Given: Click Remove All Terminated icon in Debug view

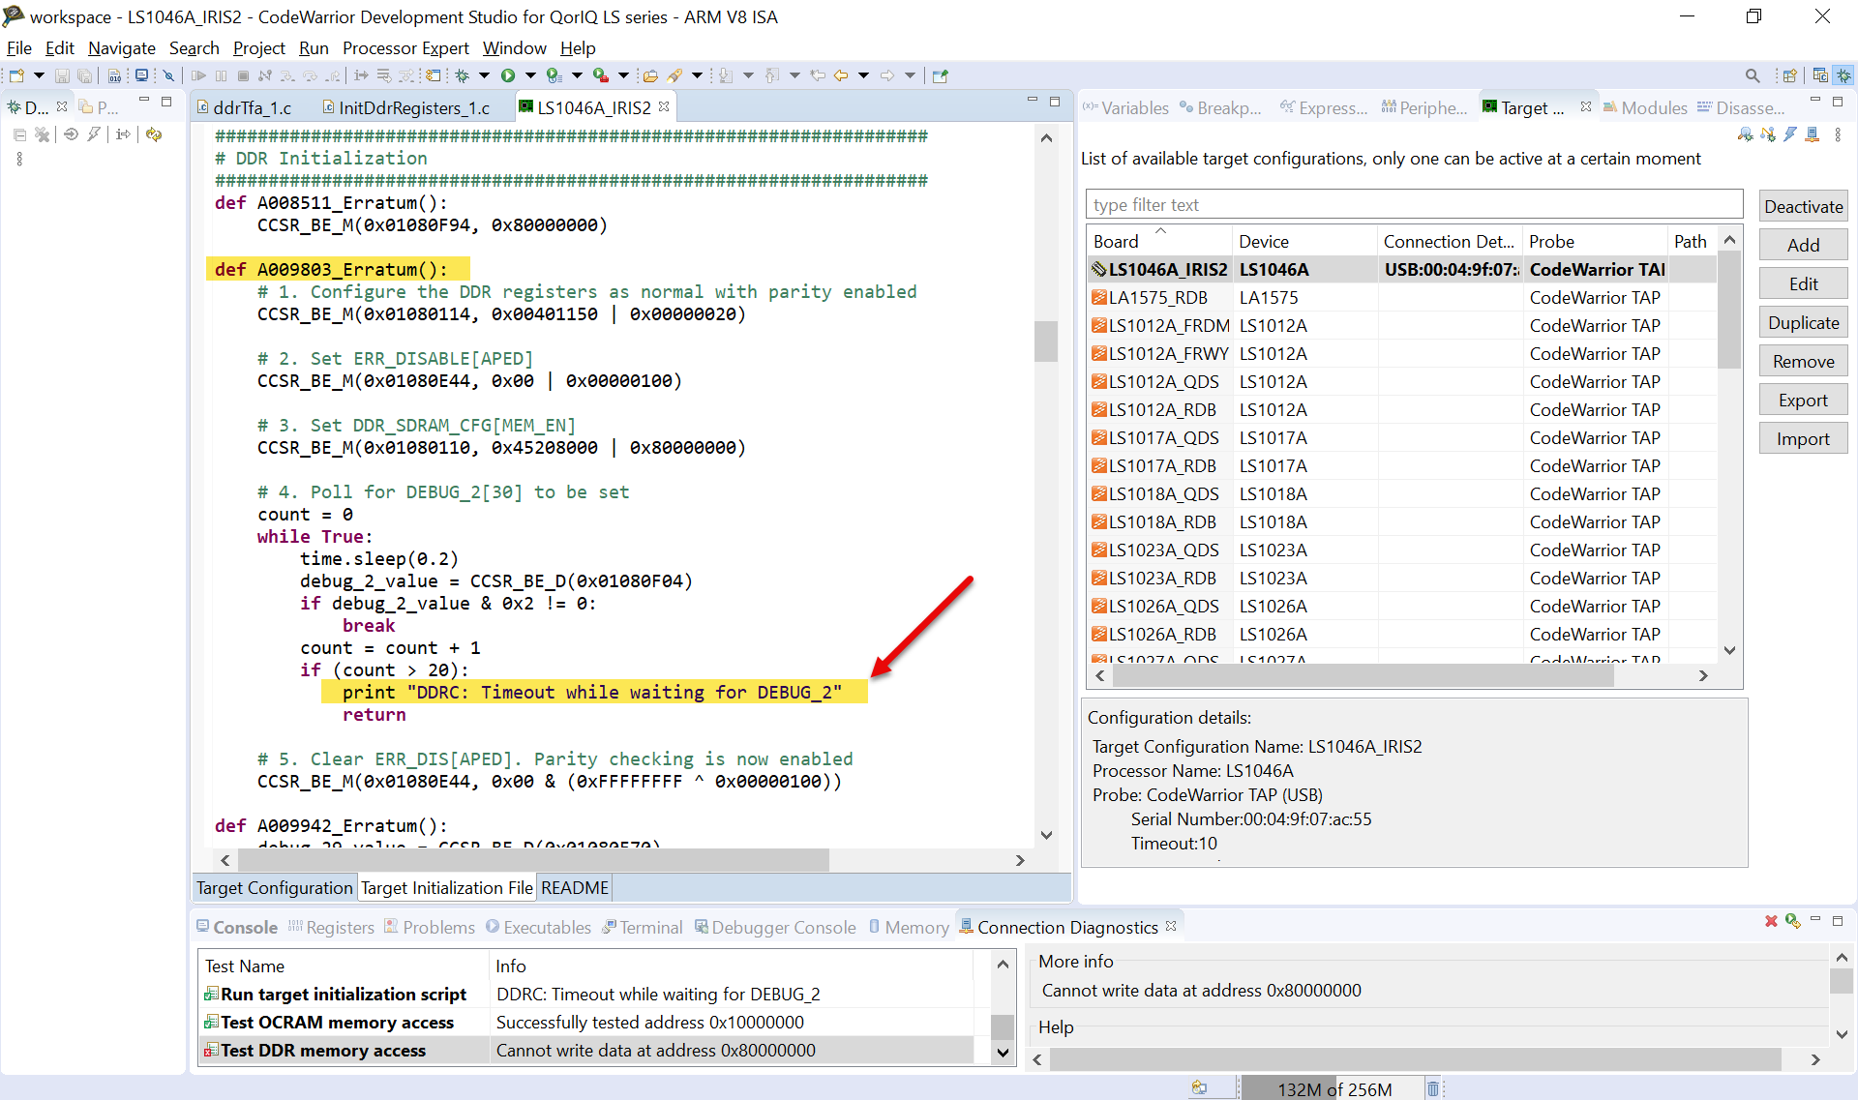Looking at the screenshot, I should [x=43, y=134].
